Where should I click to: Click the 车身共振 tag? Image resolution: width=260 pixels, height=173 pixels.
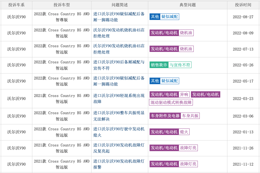click(x=190, y=116)
